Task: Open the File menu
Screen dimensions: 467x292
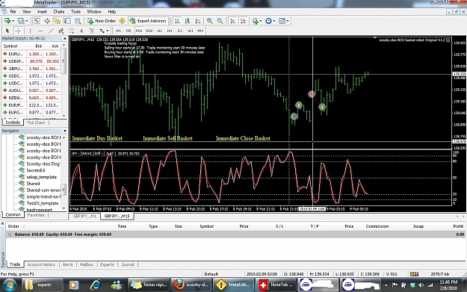Action: [13, 12]
